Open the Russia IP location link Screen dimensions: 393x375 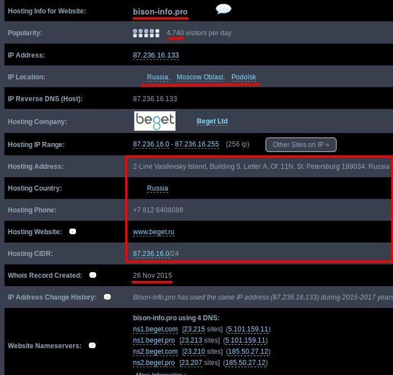click(x=158, y=77)
